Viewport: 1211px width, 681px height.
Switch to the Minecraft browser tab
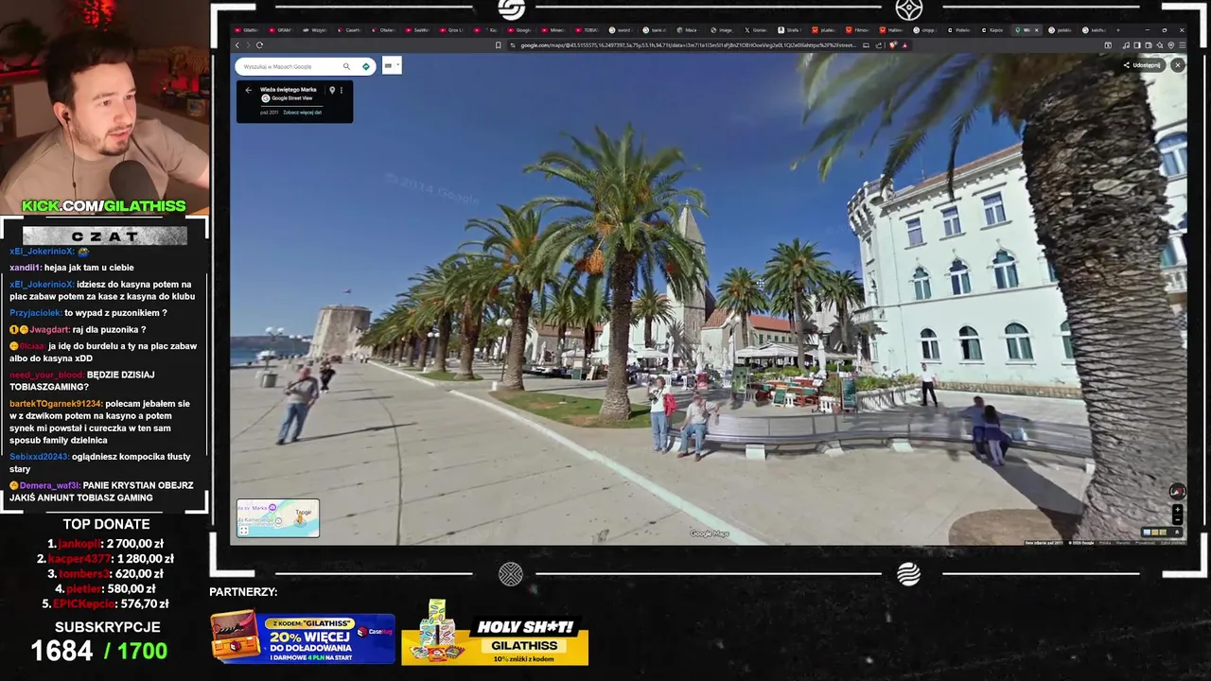pos(553,30)
